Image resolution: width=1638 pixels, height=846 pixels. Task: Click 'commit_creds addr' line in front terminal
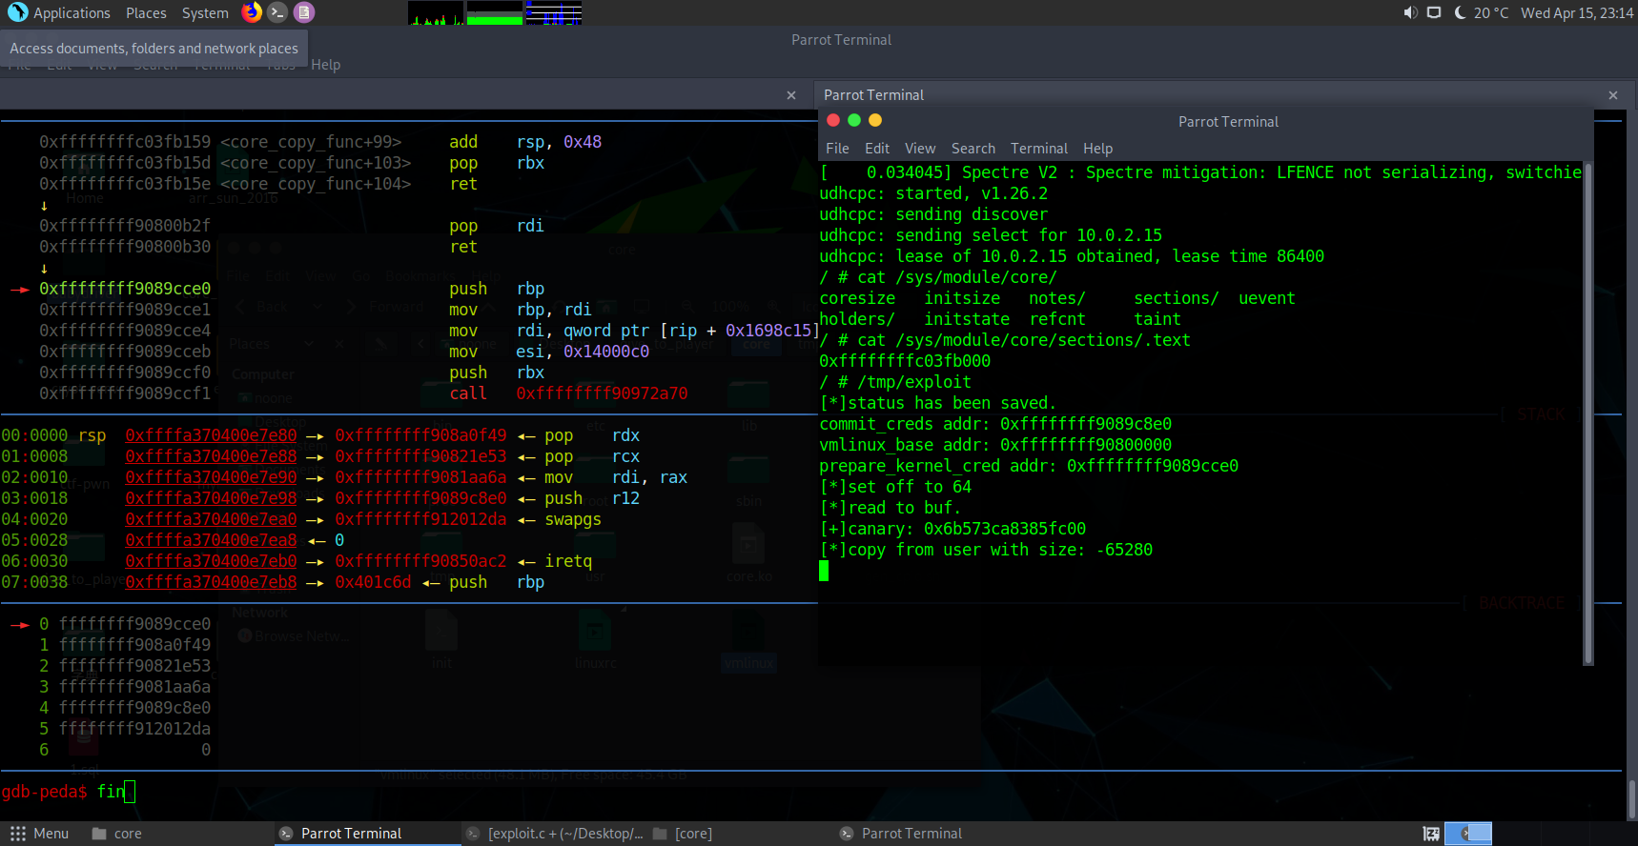pos(995,424)
